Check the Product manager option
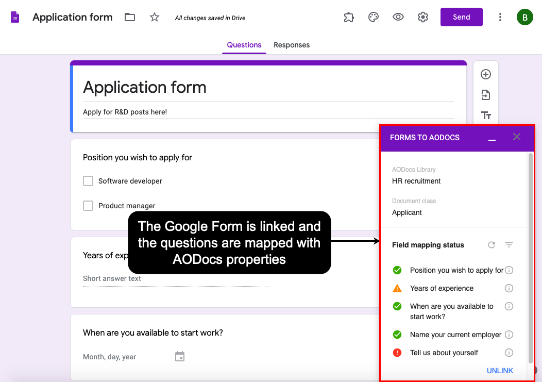 [88, 206]
